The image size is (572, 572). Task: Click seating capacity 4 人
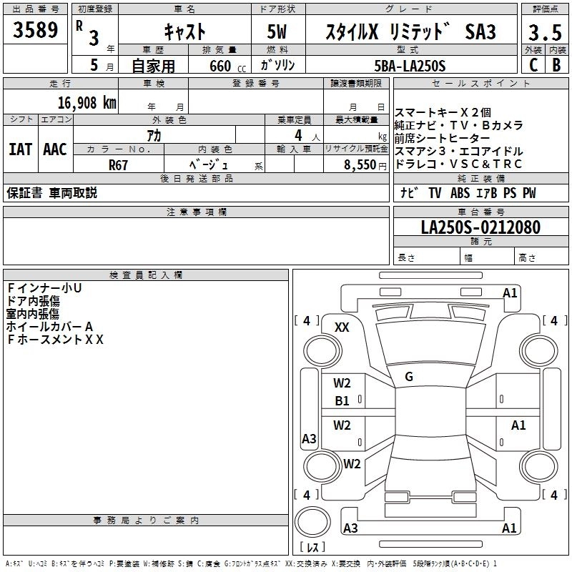tap(307, 136)
